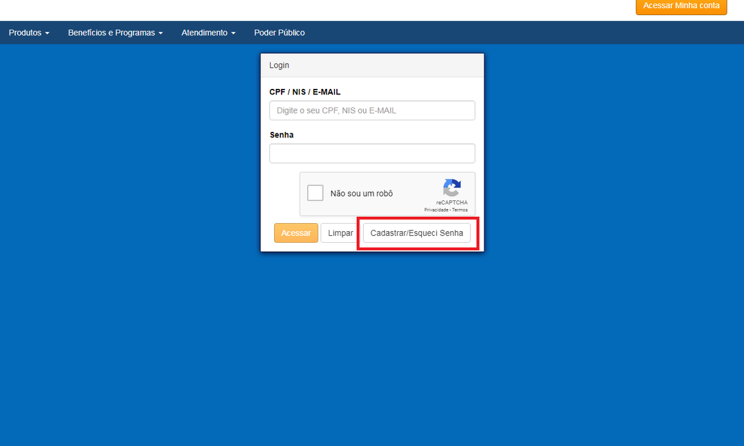
Task: Open the reCAPTCHA Privacidade link
Action: [436, 210]
